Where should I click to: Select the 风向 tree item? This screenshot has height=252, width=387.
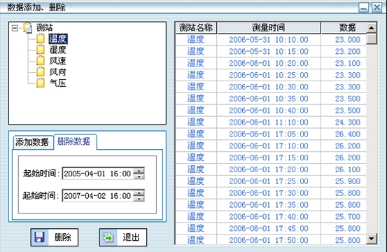[58, 72]
